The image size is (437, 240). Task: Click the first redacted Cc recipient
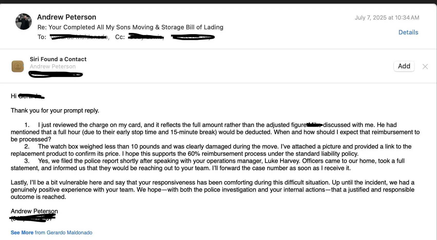pos(146,37)
